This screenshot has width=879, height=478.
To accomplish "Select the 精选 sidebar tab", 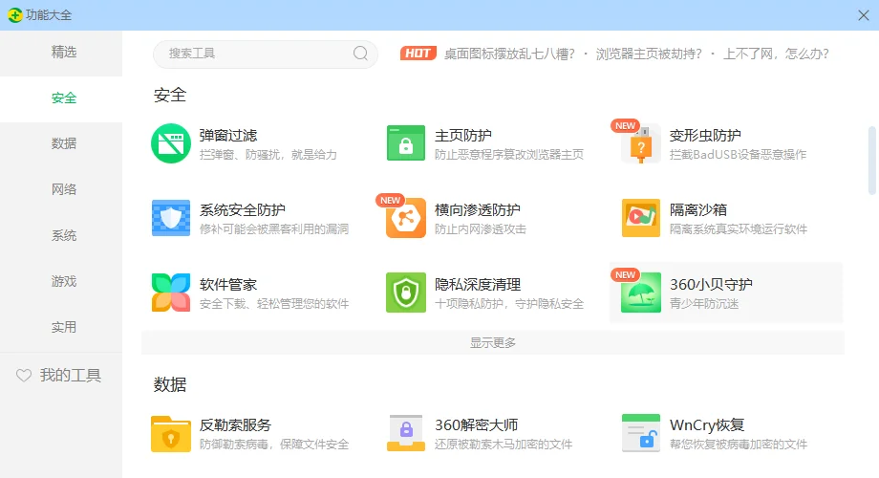I will click(x=61, y=53).
